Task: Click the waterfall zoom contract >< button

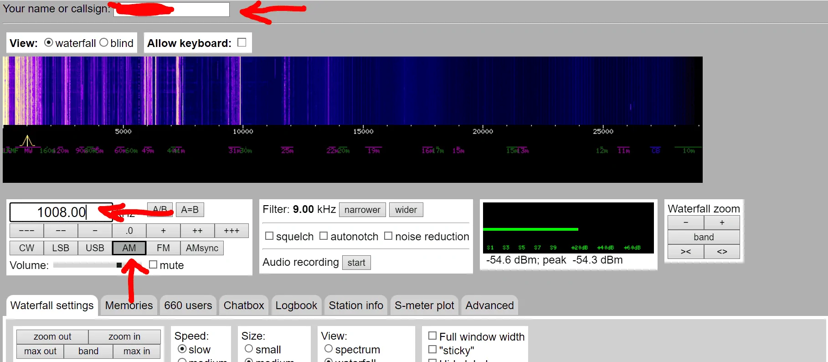Action: click(685, 252)
